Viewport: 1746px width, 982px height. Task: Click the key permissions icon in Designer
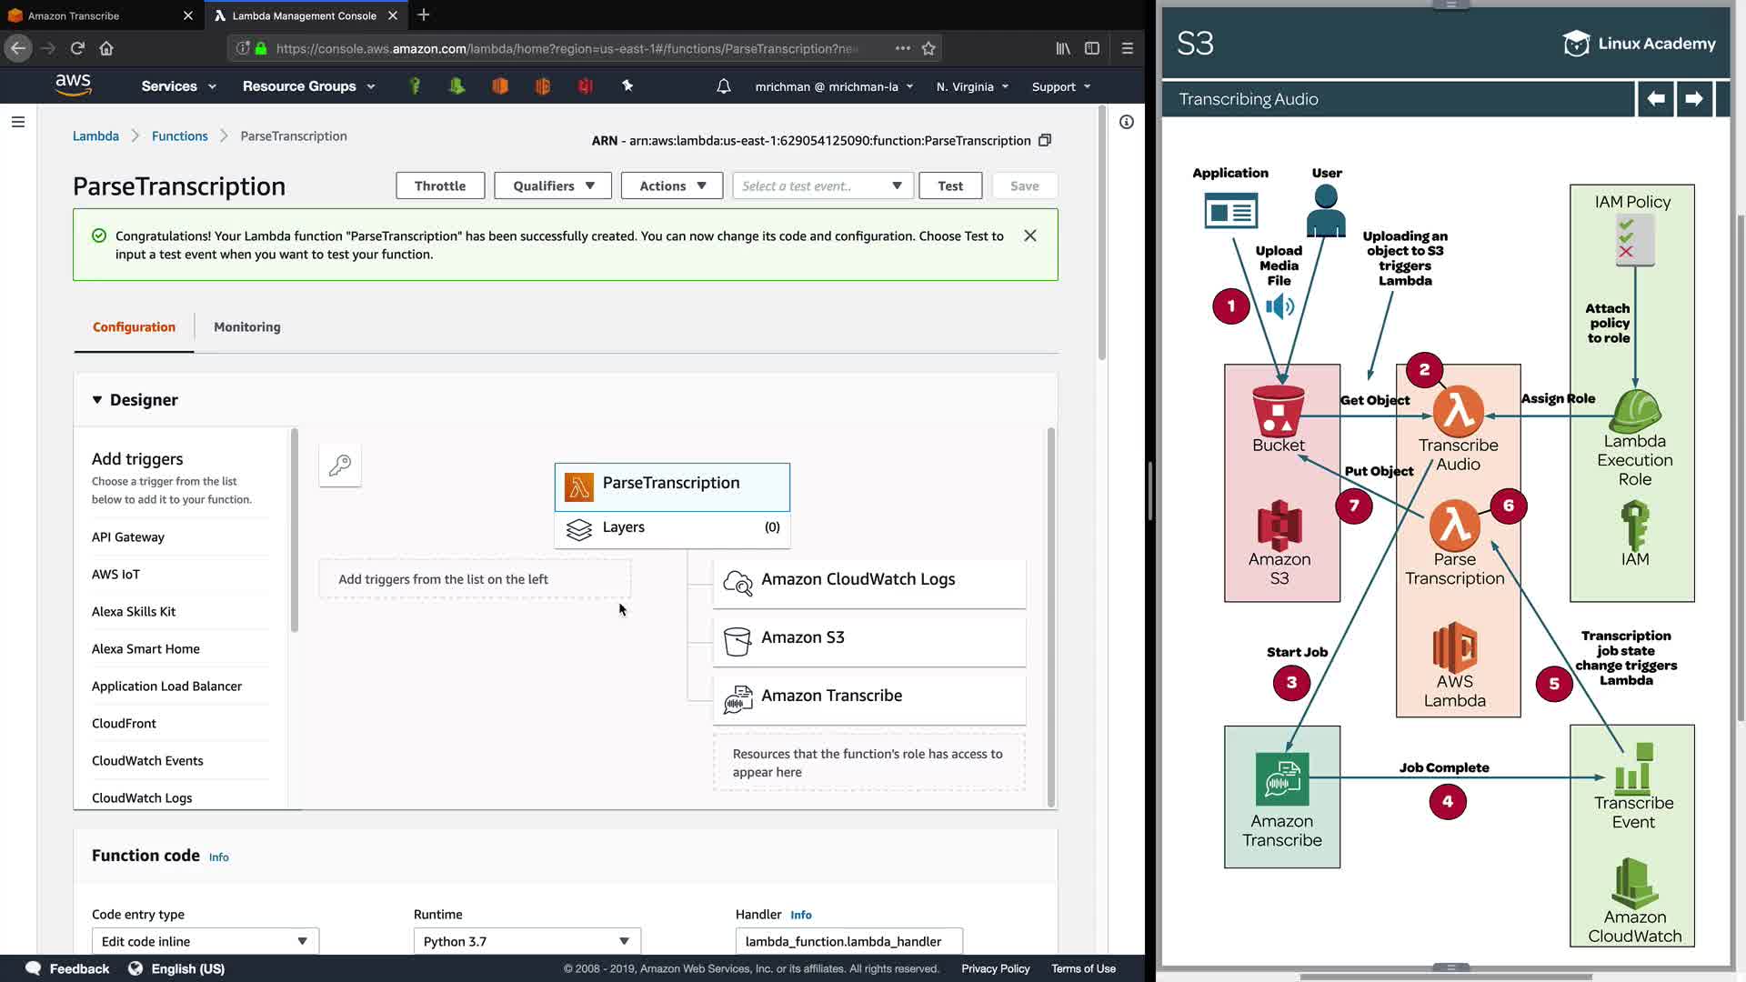(x=340, y=466)
